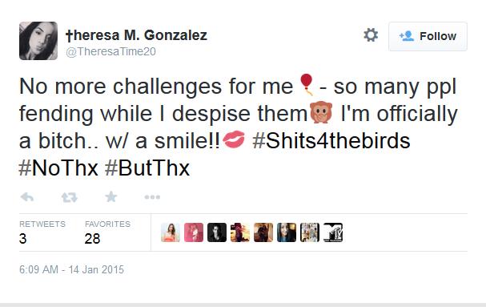Viewport: 486px width, 307px height.
Task: Click the Theresa M. Gonzalez display name
Action: point(136,35)
